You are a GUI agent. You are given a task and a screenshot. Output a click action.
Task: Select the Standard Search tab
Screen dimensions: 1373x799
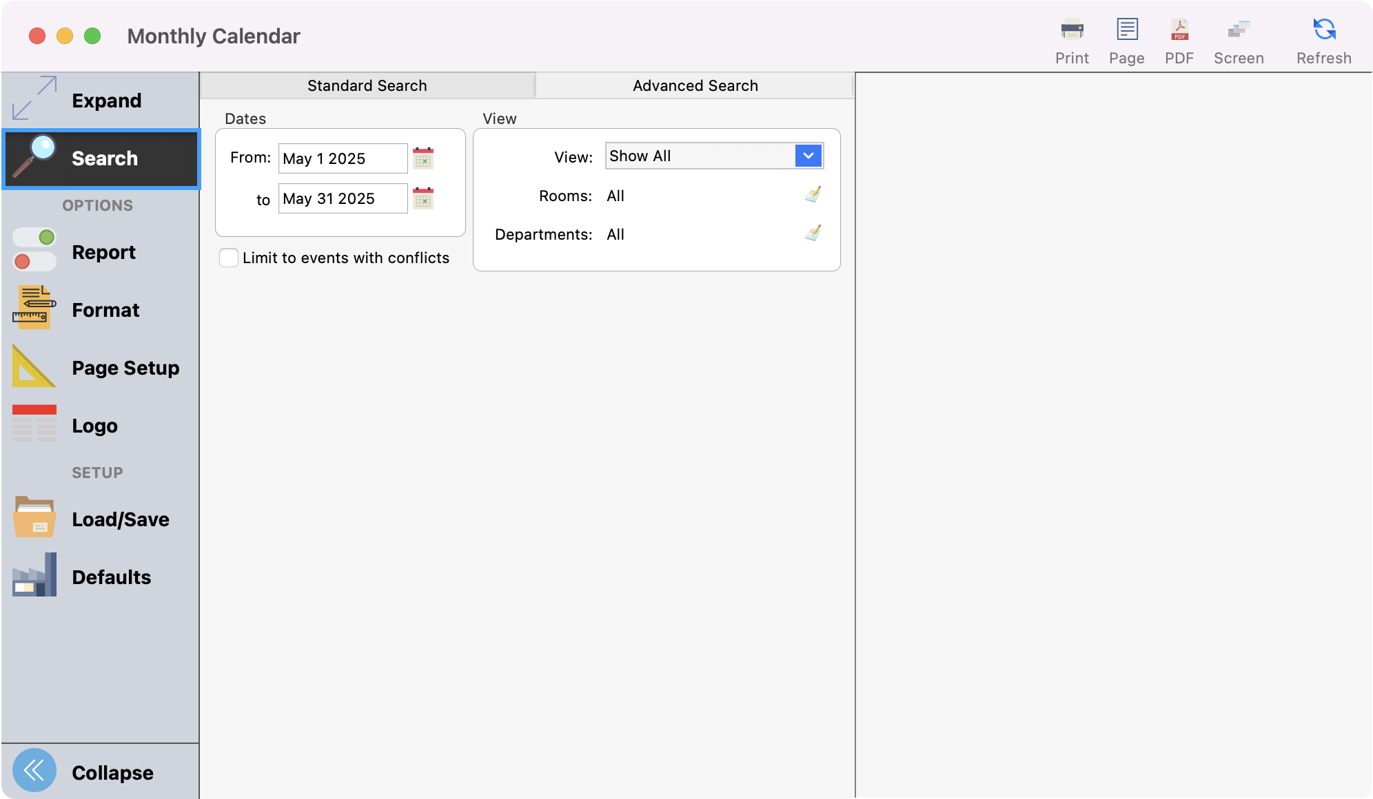[x=367, y=85]
